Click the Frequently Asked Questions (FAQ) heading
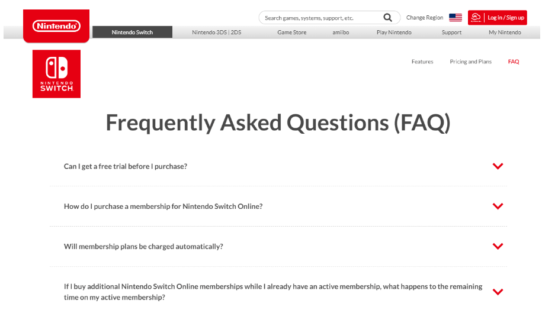The image size is (542, 313). click(x=278, y=123)
